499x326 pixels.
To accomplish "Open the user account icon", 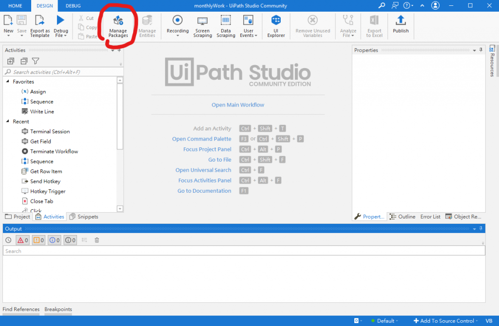I will (435, 5).
